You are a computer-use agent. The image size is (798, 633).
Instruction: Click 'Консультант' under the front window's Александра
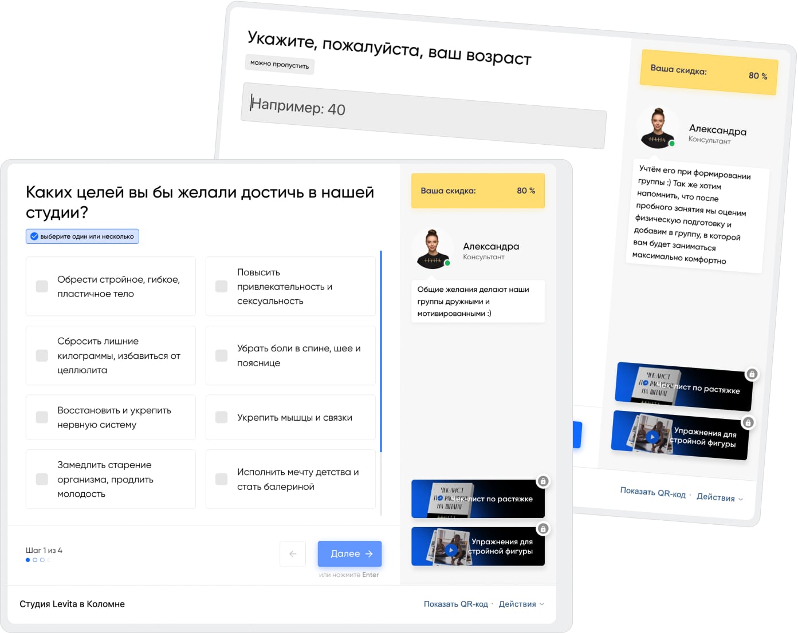pyautogui.click(x=483, y=257)
